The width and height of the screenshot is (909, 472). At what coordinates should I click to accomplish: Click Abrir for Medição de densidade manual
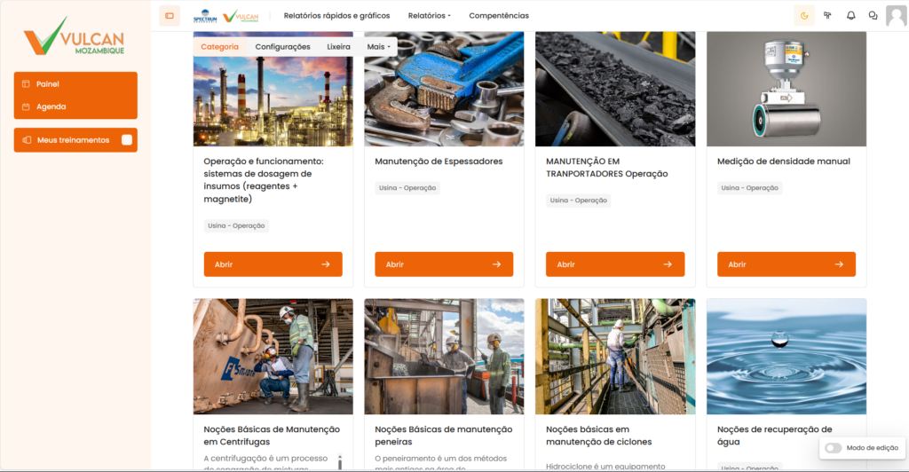click(x=786, y=264)
